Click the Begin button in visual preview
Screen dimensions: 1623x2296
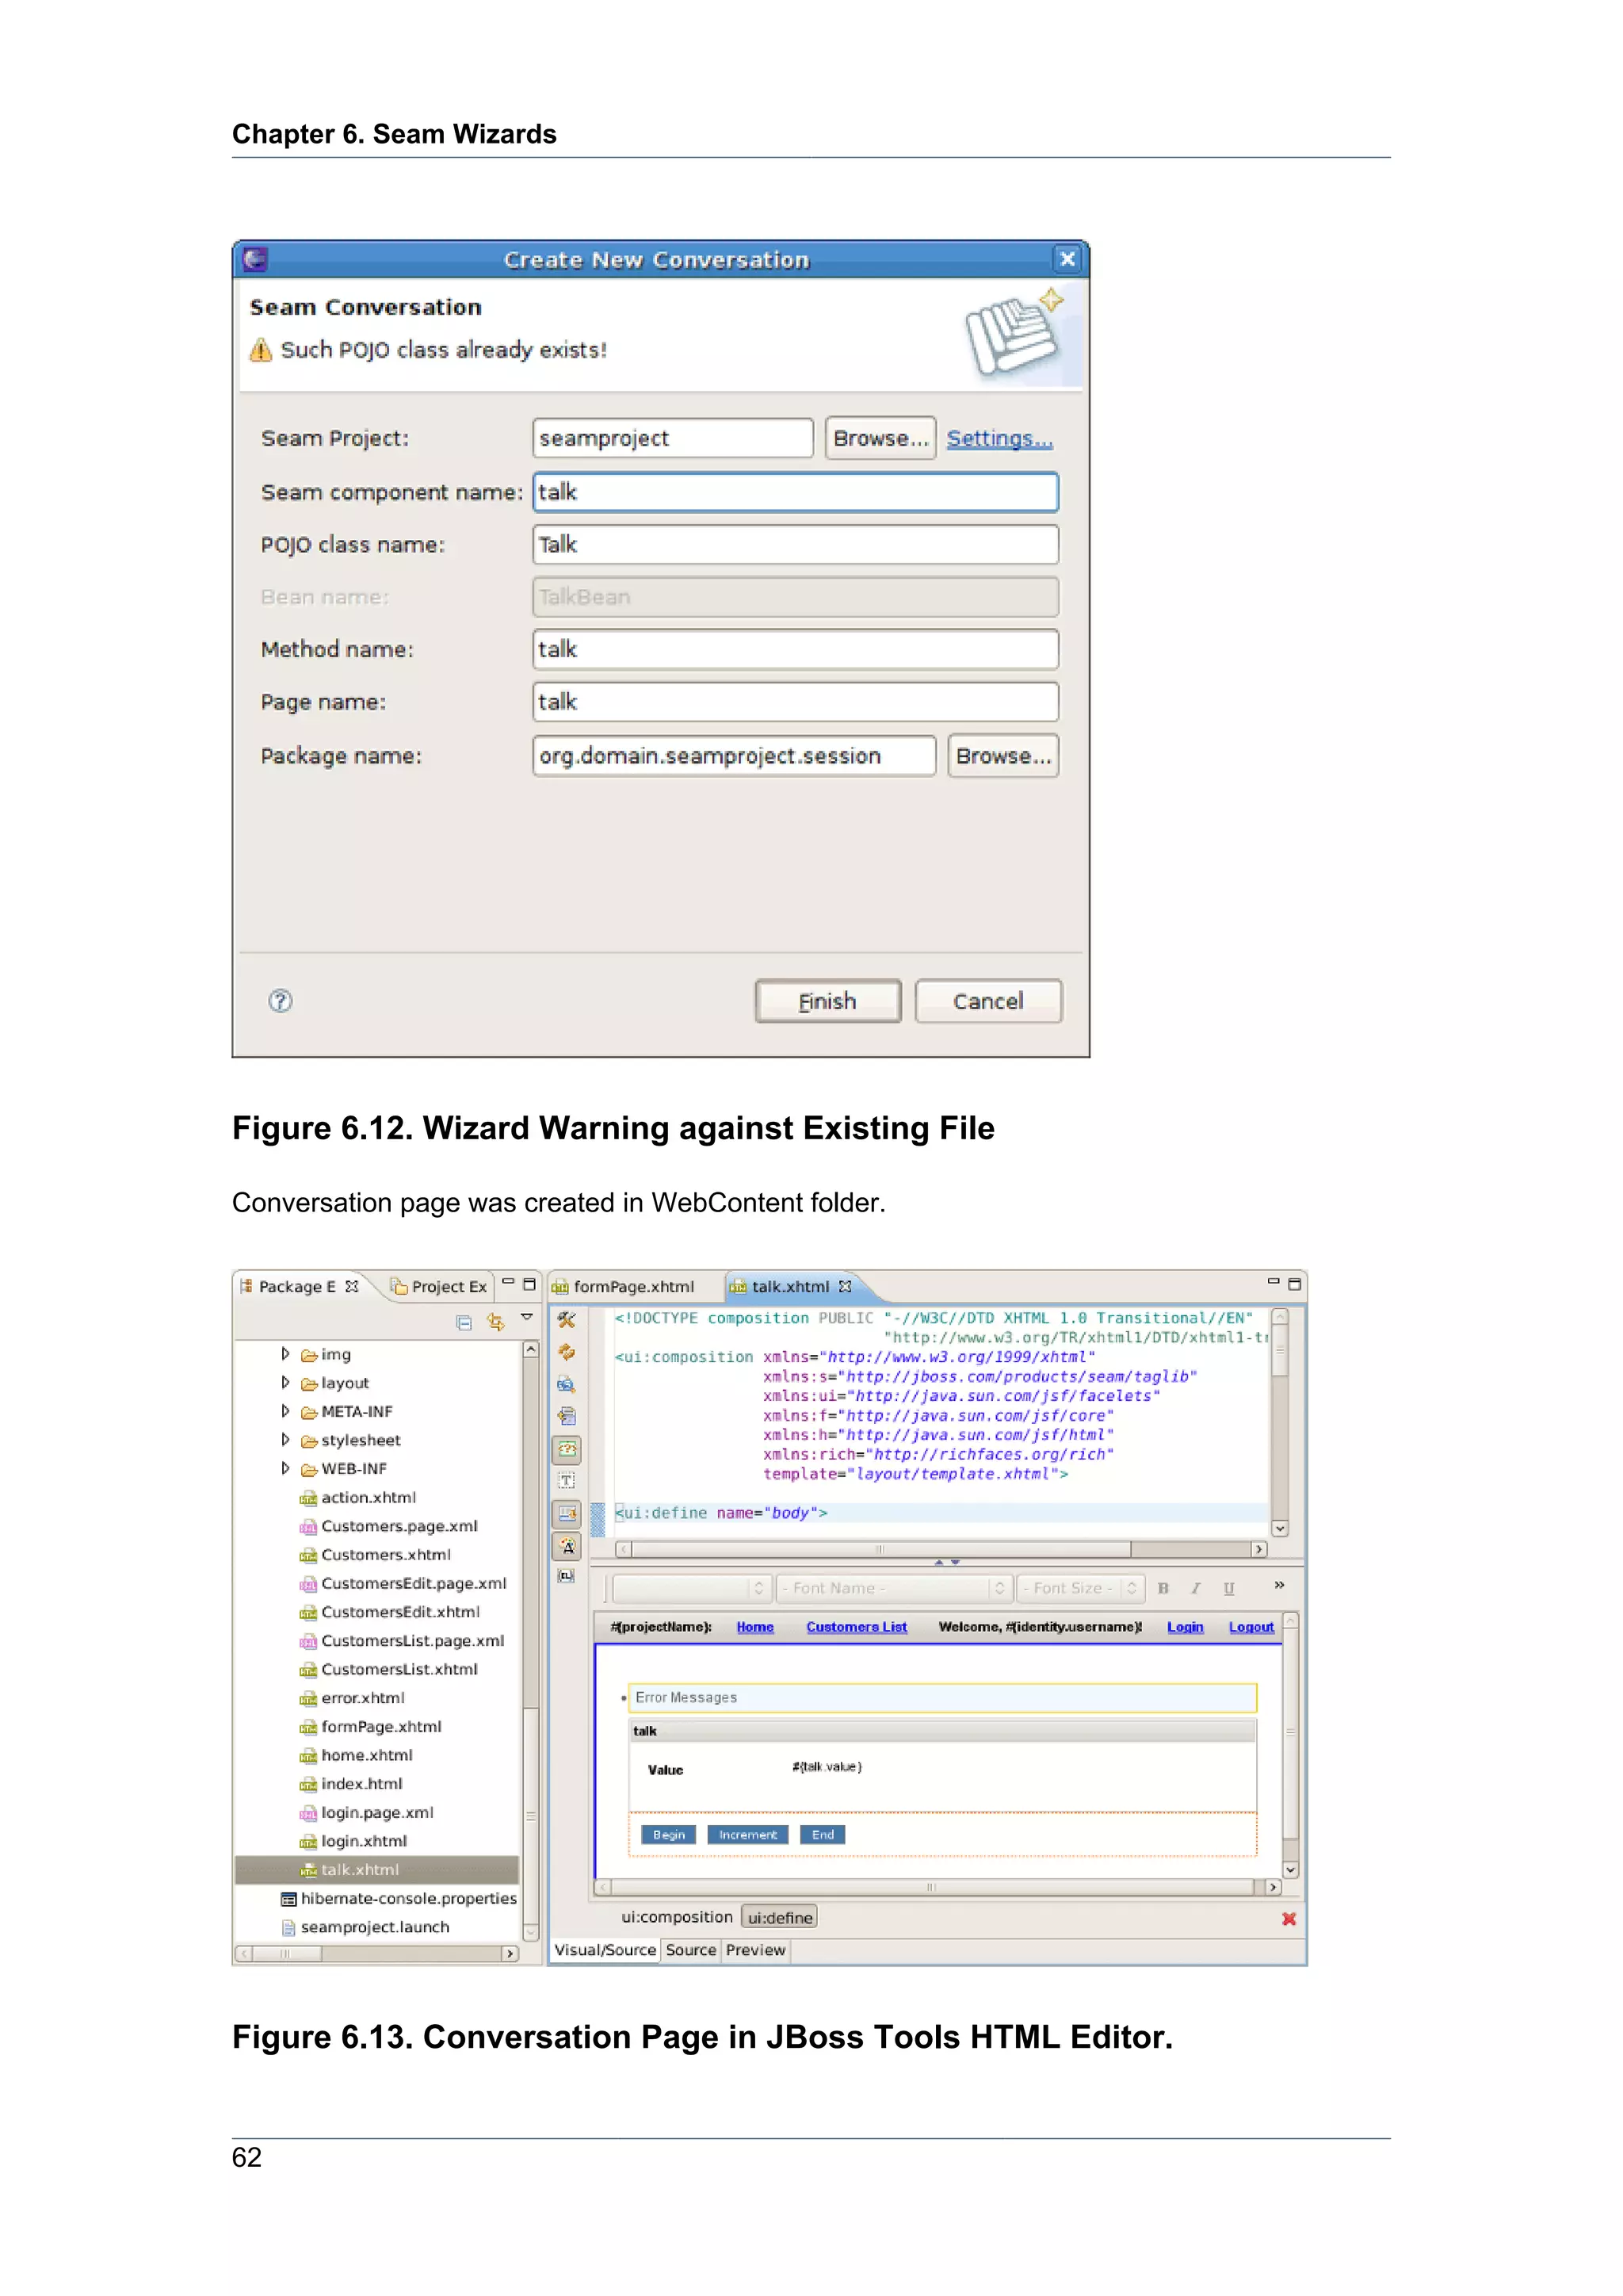pos(669,1835)
